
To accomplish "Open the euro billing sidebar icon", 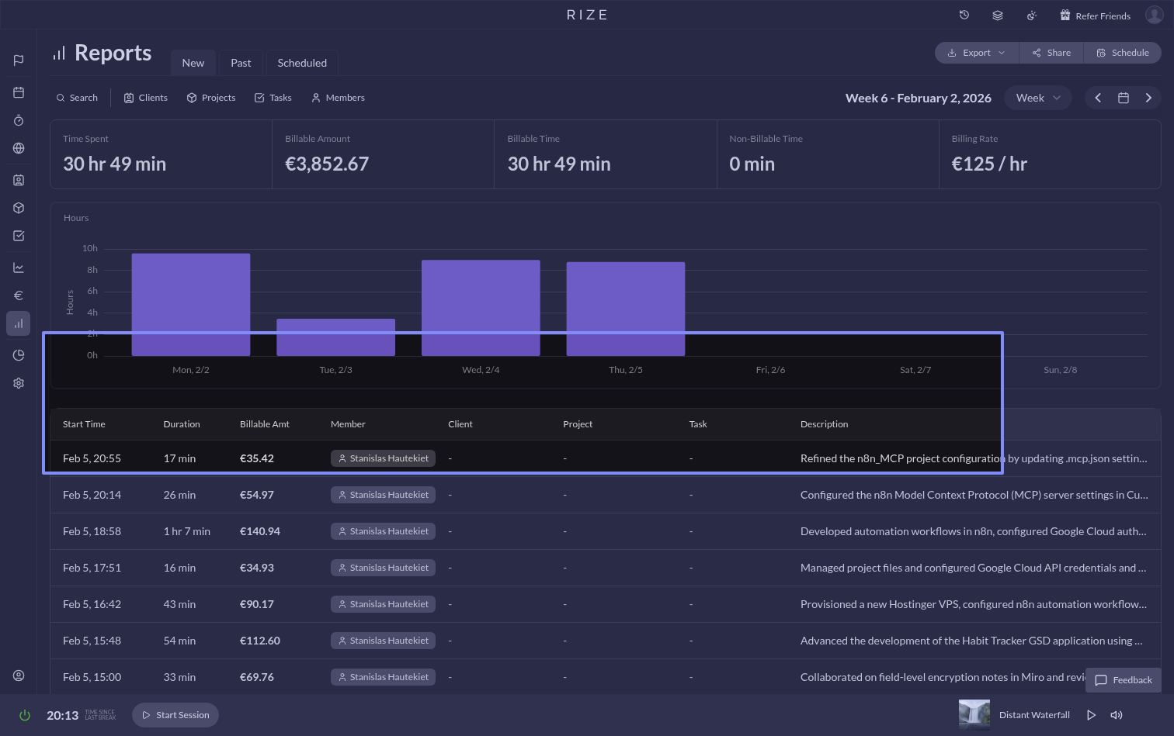I will tap(19, 295).
